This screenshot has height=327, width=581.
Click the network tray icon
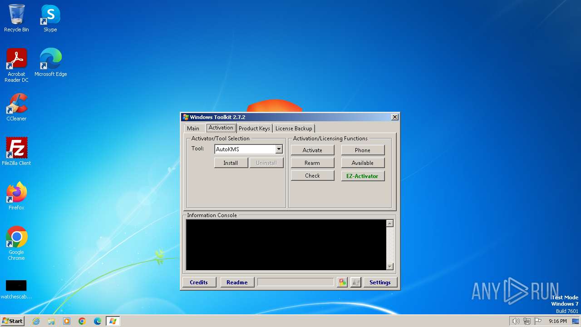click(527, 321)
